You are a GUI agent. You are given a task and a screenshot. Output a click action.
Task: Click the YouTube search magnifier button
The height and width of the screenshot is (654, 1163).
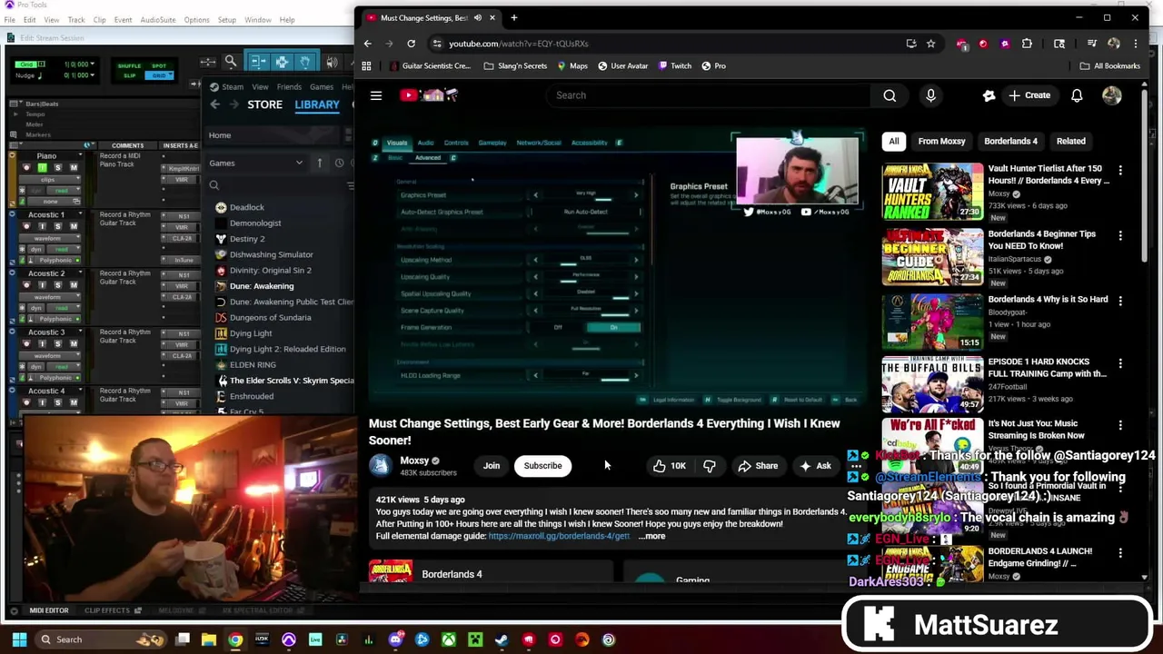(x=890, y=95)
